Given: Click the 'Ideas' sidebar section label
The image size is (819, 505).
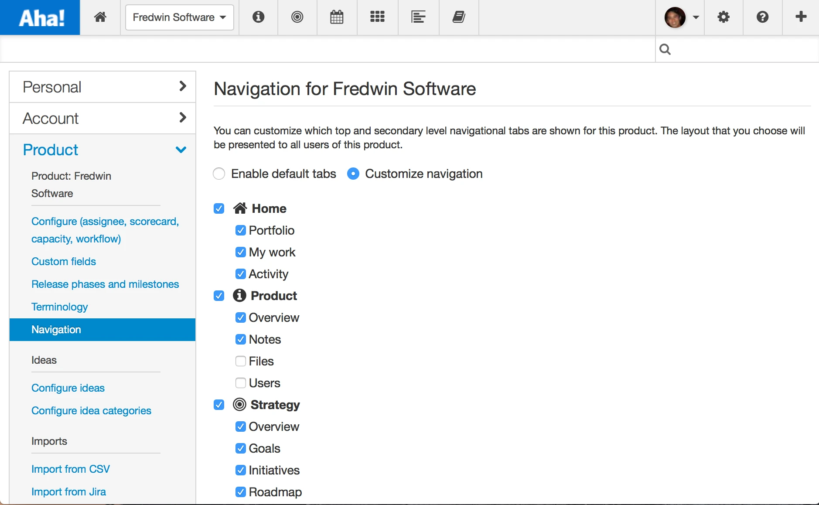Looking at the screenshot, I should [x=44, y=360].
